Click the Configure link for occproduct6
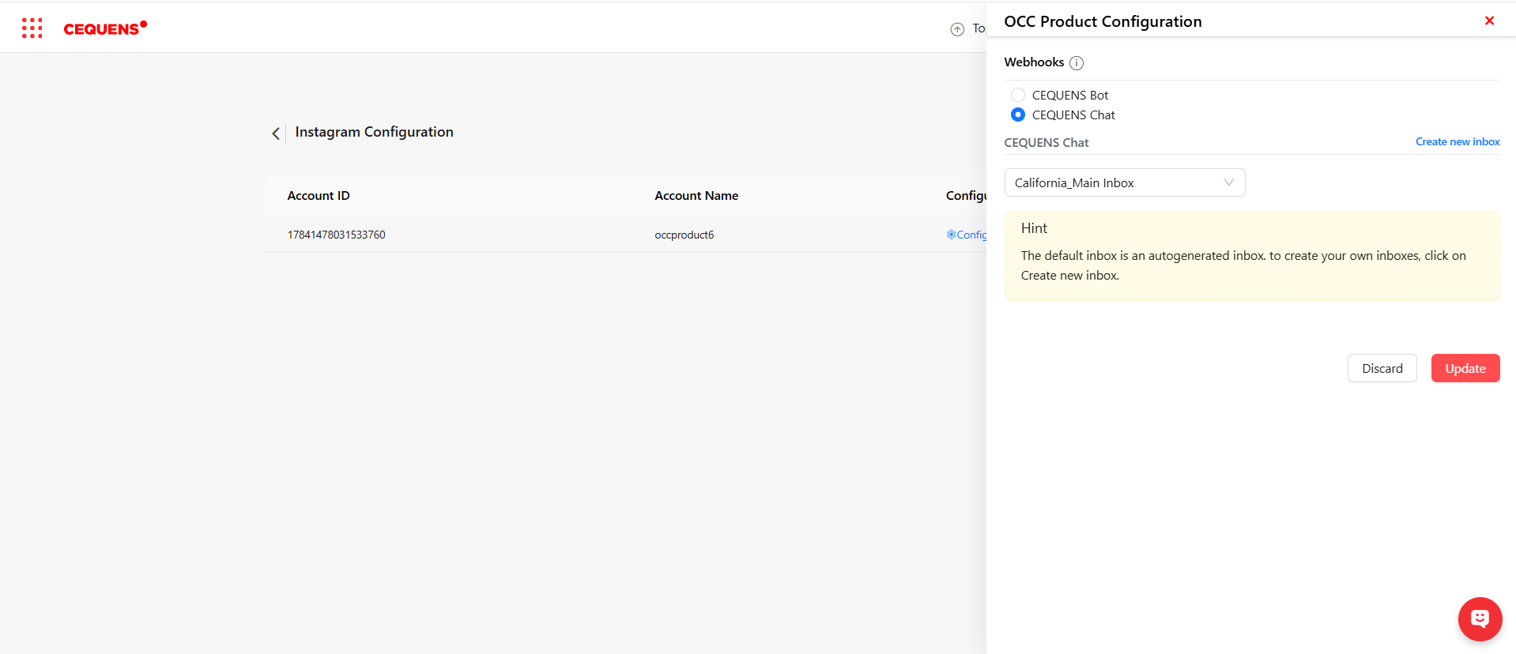 coord(967,235)
